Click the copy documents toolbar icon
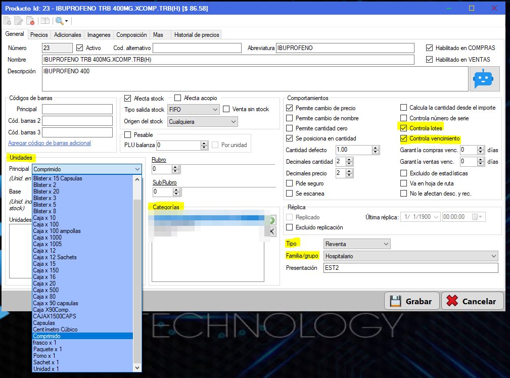Screen dimensions: 510x378 tap(45, 21)
